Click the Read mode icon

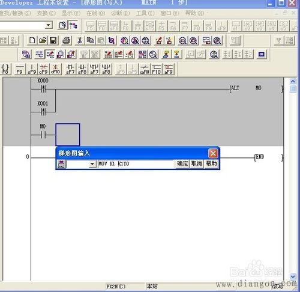coord(39,54)
